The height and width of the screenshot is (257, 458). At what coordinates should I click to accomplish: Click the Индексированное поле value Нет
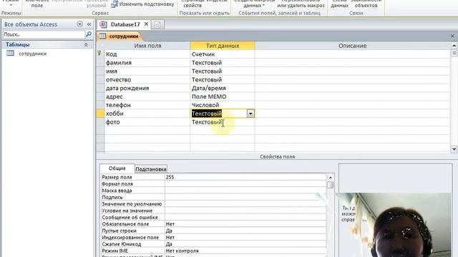tap(245, 238)
